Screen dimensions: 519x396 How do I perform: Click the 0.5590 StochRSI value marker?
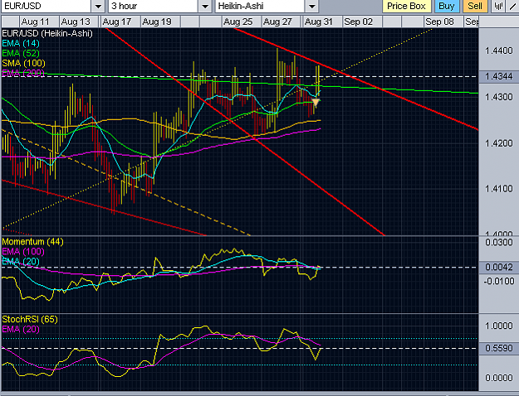point(498,348)
